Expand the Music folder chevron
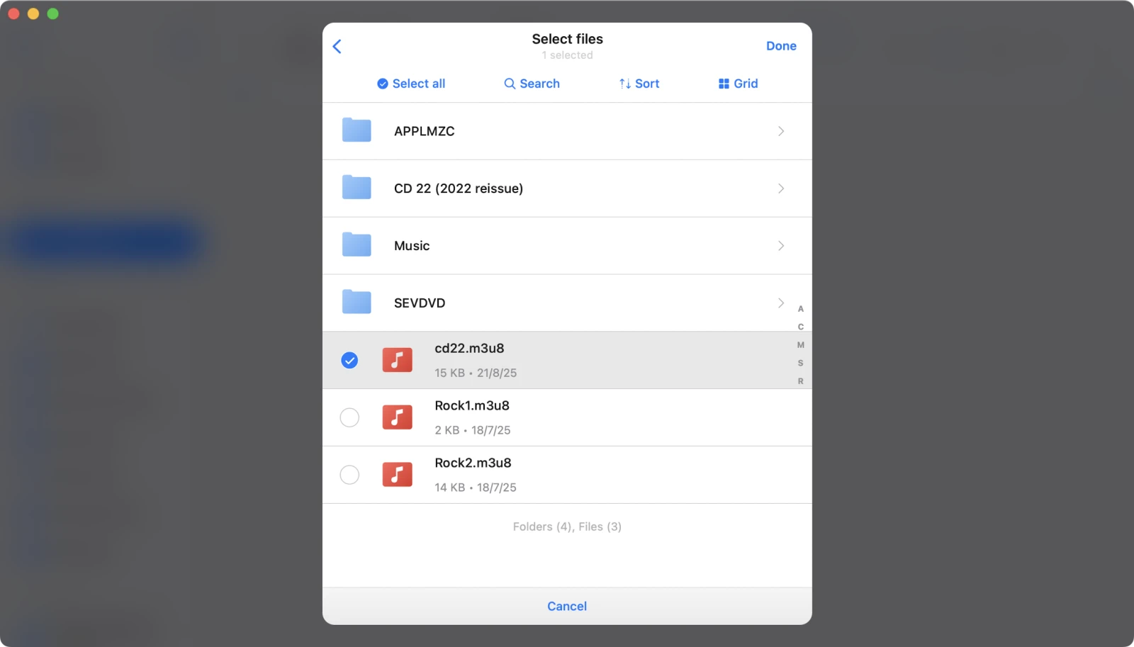 coord(780,246)
